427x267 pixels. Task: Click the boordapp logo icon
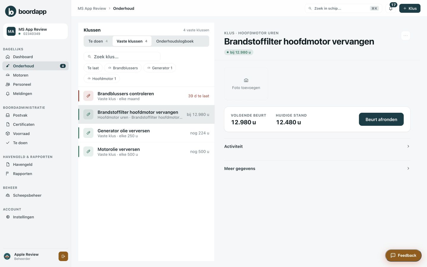[x=11, y=11]
